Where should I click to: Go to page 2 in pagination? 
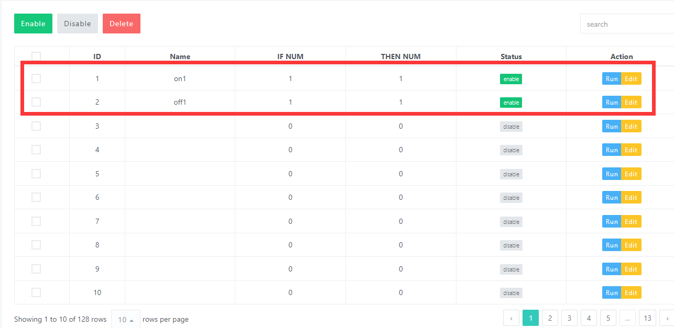click(550, 318)
